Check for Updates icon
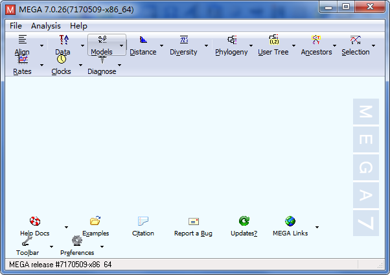 click(244, 221)
